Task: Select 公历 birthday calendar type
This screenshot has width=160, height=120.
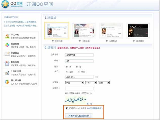Action: (67, 72)
